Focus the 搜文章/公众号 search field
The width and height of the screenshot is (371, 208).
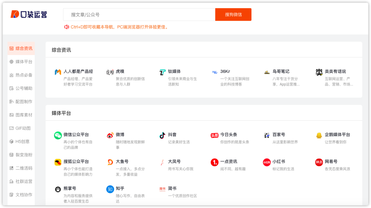pos(139,14)
